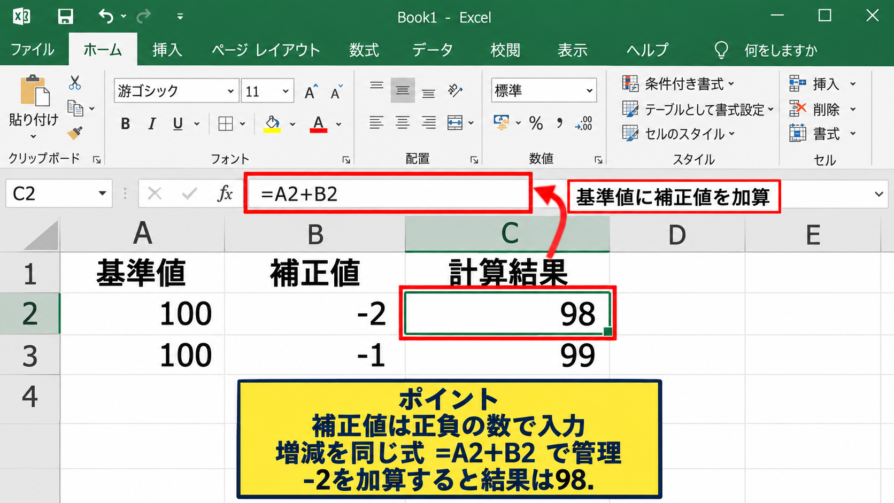This screenshot has height=503, width=894.
Task: Align cell content right
Action: (428, 123)
